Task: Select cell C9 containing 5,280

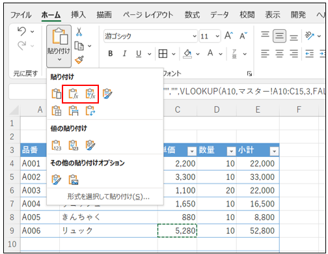Action: click(177, 231)
